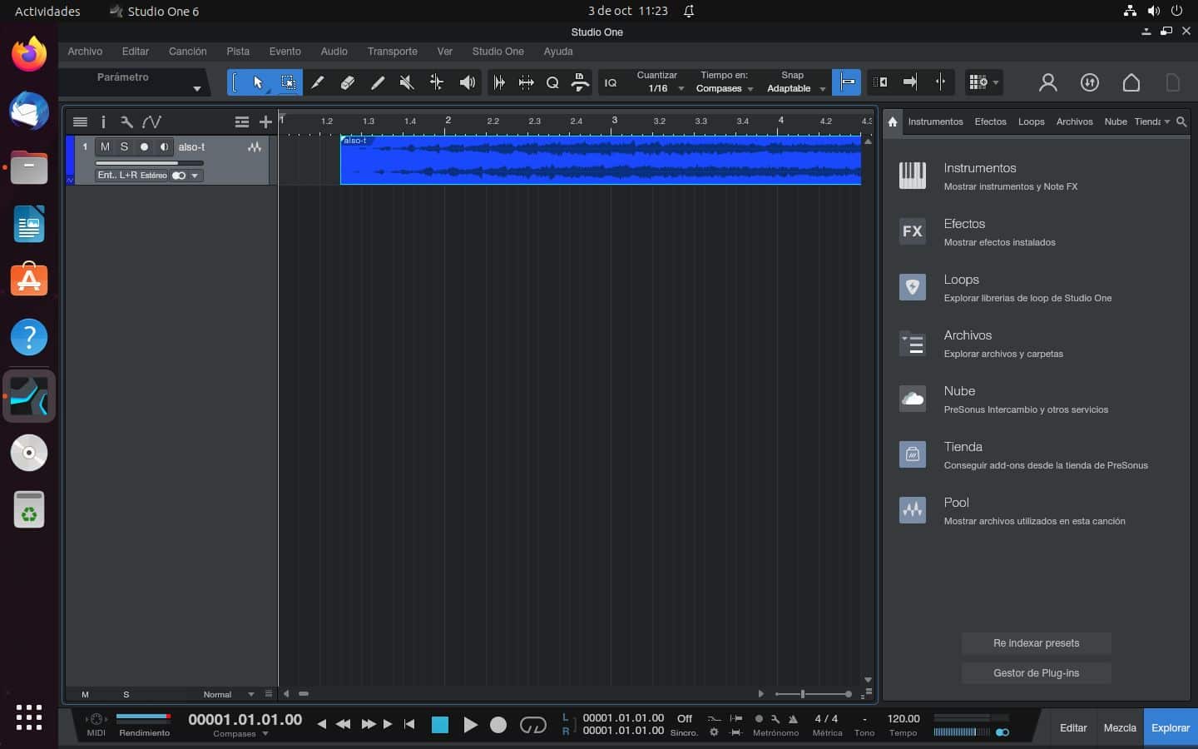Mute the also-t track

(x=105, y=147)
